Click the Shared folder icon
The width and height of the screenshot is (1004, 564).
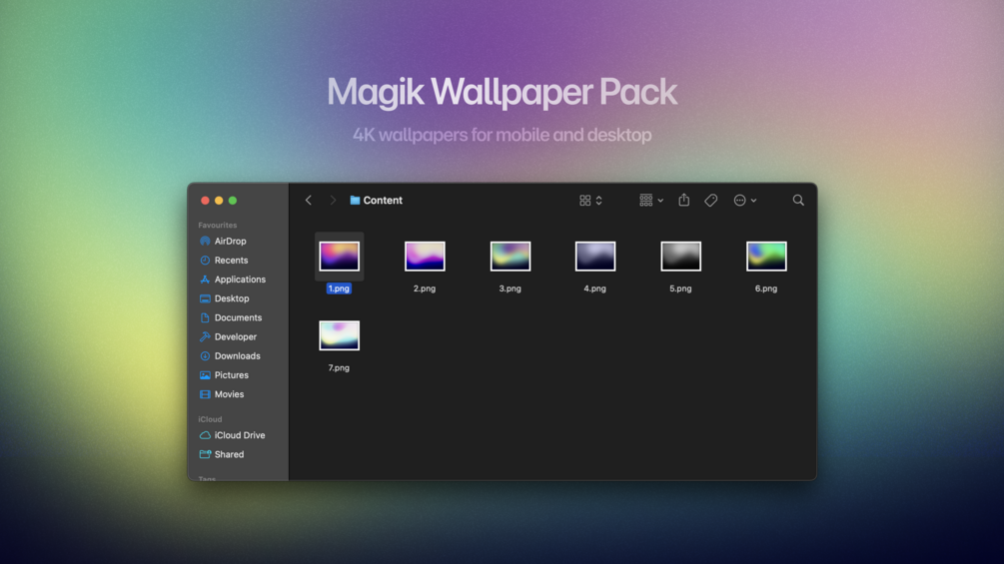pos(205,454)
